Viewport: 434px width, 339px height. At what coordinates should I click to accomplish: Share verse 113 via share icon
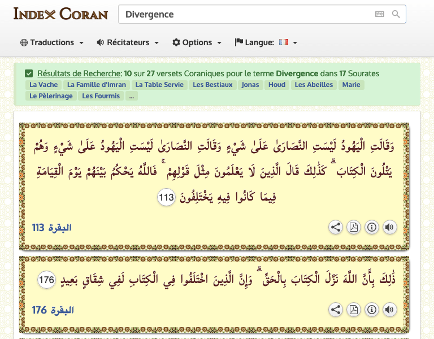click(336, 228)
